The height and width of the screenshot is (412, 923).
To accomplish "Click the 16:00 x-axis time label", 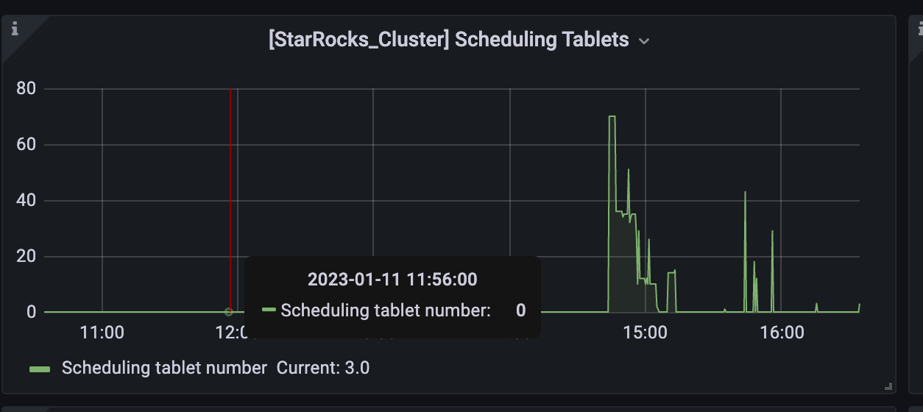I will click(x=782, y=333).
